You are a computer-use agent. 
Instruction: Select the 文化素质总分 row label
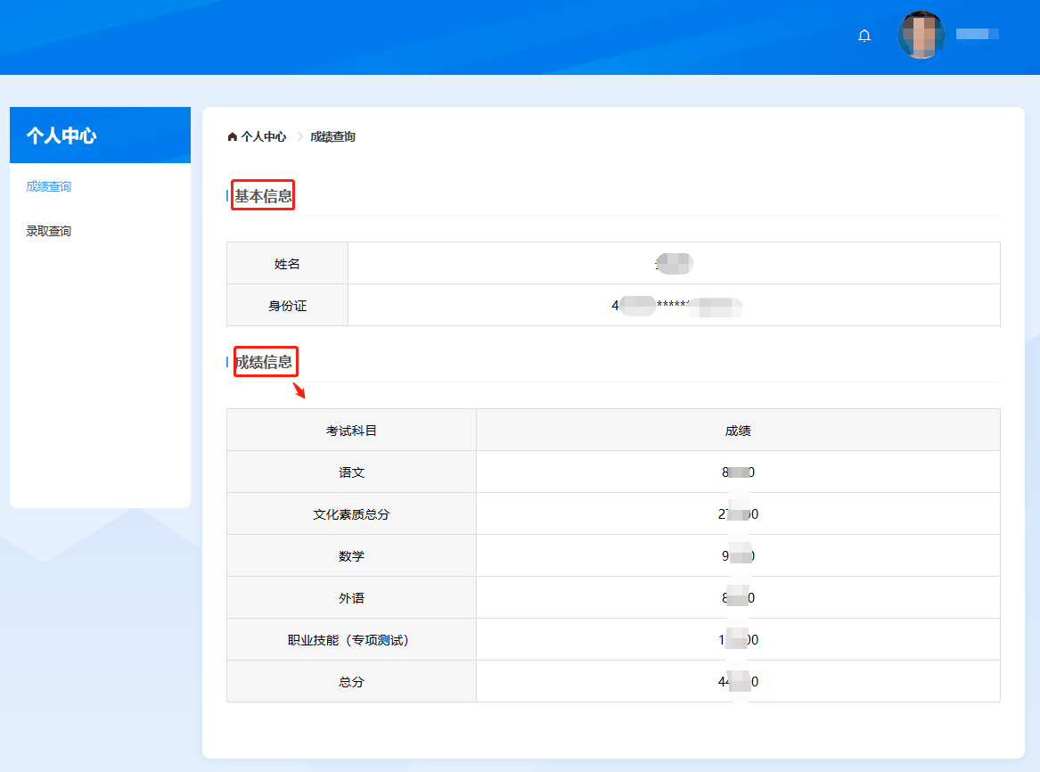click(x=351, y=514)
